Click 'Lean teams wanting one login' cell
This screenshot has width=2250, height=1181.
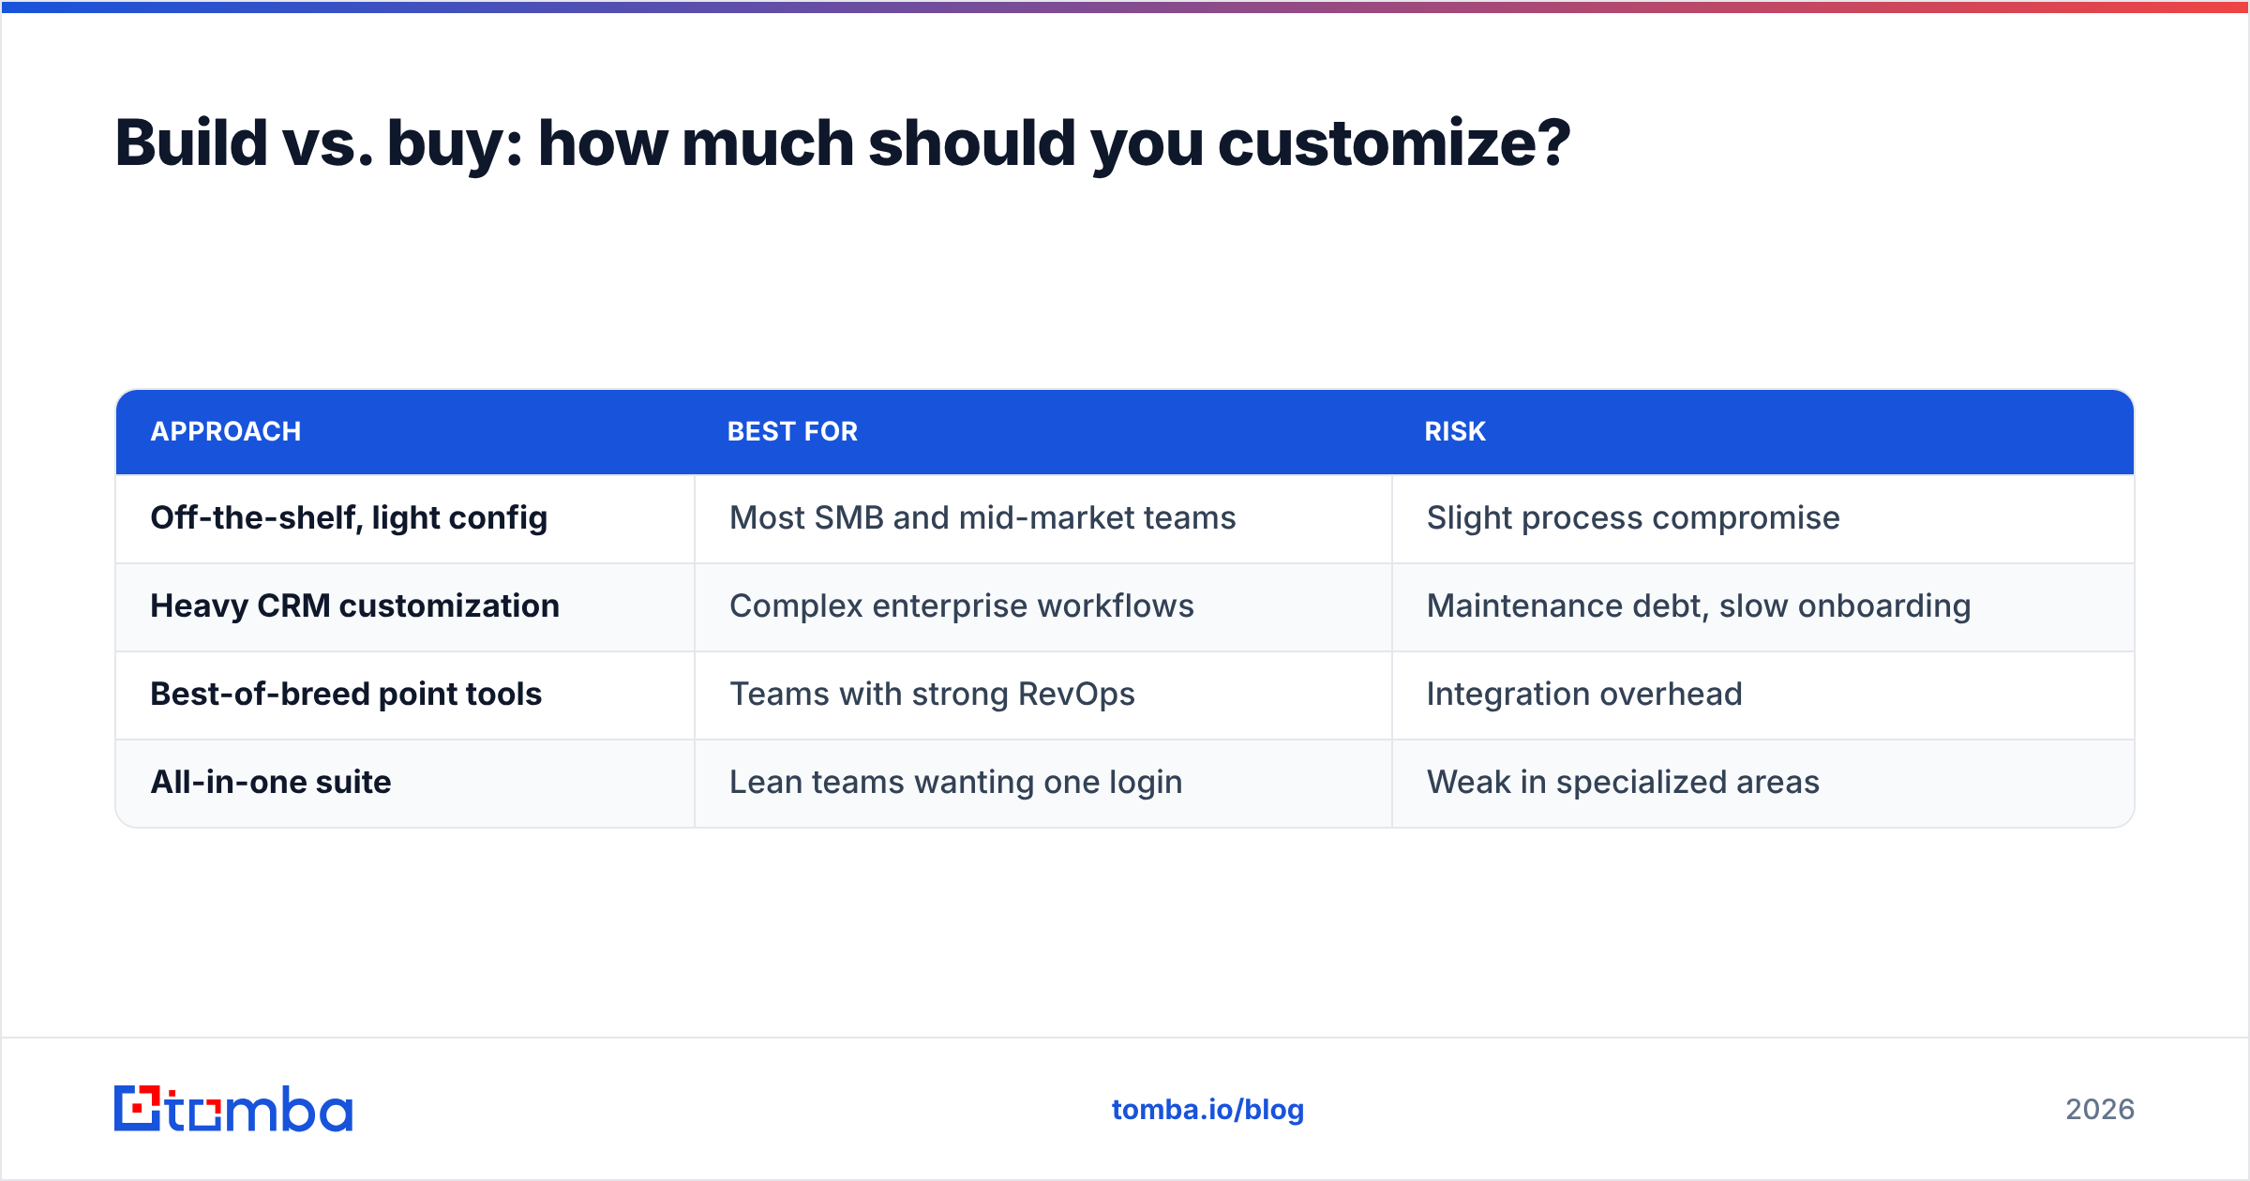pyautogui.click(x=1043, y=783)
